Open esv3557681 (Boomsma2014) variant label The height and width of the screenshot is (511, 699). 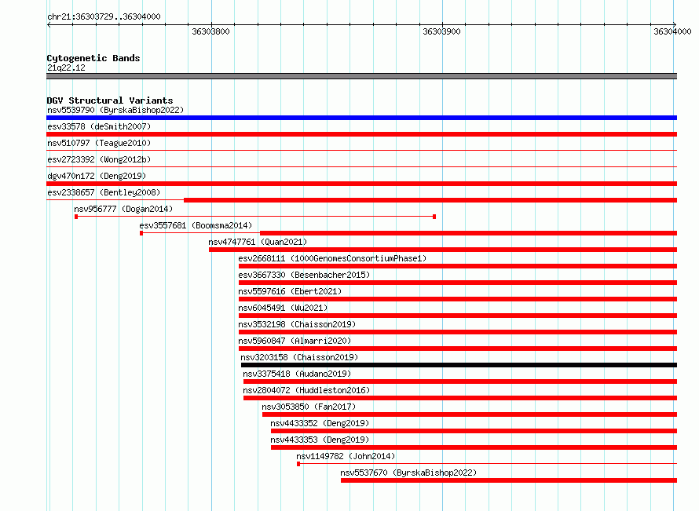pos(196,225)
